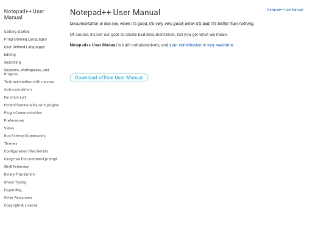This screenshot has width=329, height=246.
Task: Open Configuration Files Details
Action: tap(26, 151)
